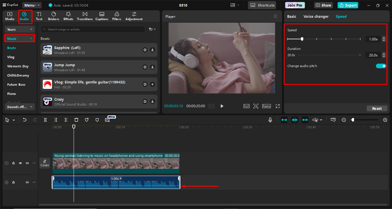Screen dimensions: 392x209
Task: Open the Transitions tab
Action: point(85,16)
